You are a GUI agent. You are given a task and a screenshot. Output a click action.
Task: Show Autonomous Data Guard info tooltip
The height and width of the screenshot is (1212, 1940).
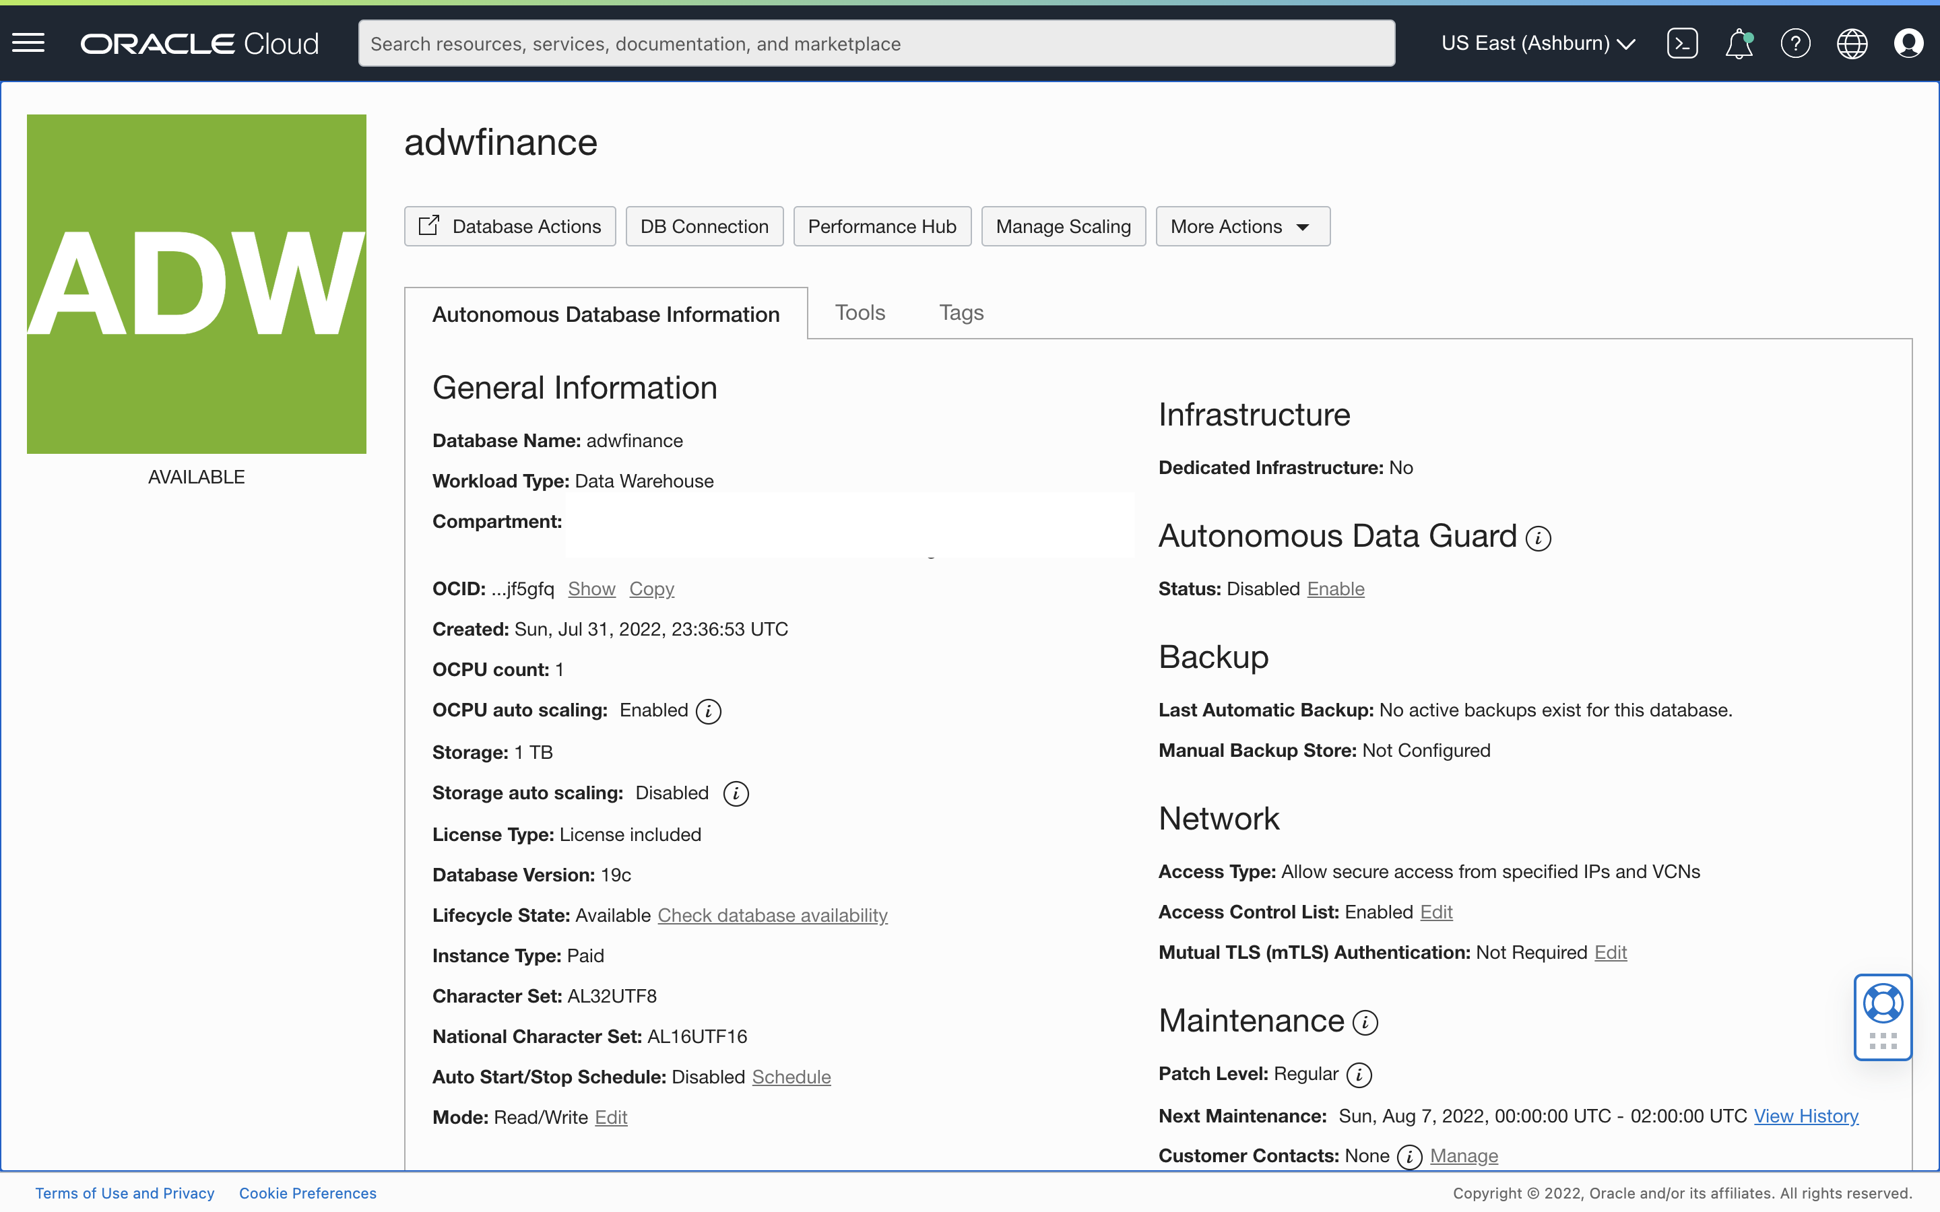tap(1539, 539)
